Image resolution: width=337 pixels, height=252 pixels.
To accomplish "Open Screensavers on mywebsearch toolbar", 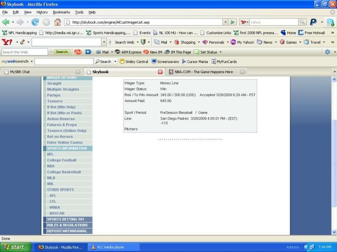I will click(x=165, y=62).
